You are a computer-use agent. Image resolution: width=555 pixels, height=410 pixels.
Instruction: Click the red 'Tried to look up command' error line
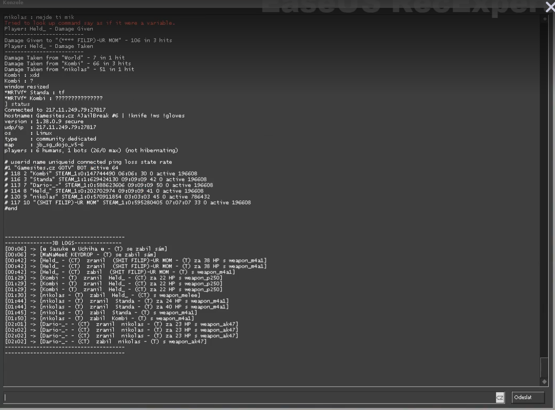tap(90, 23)
